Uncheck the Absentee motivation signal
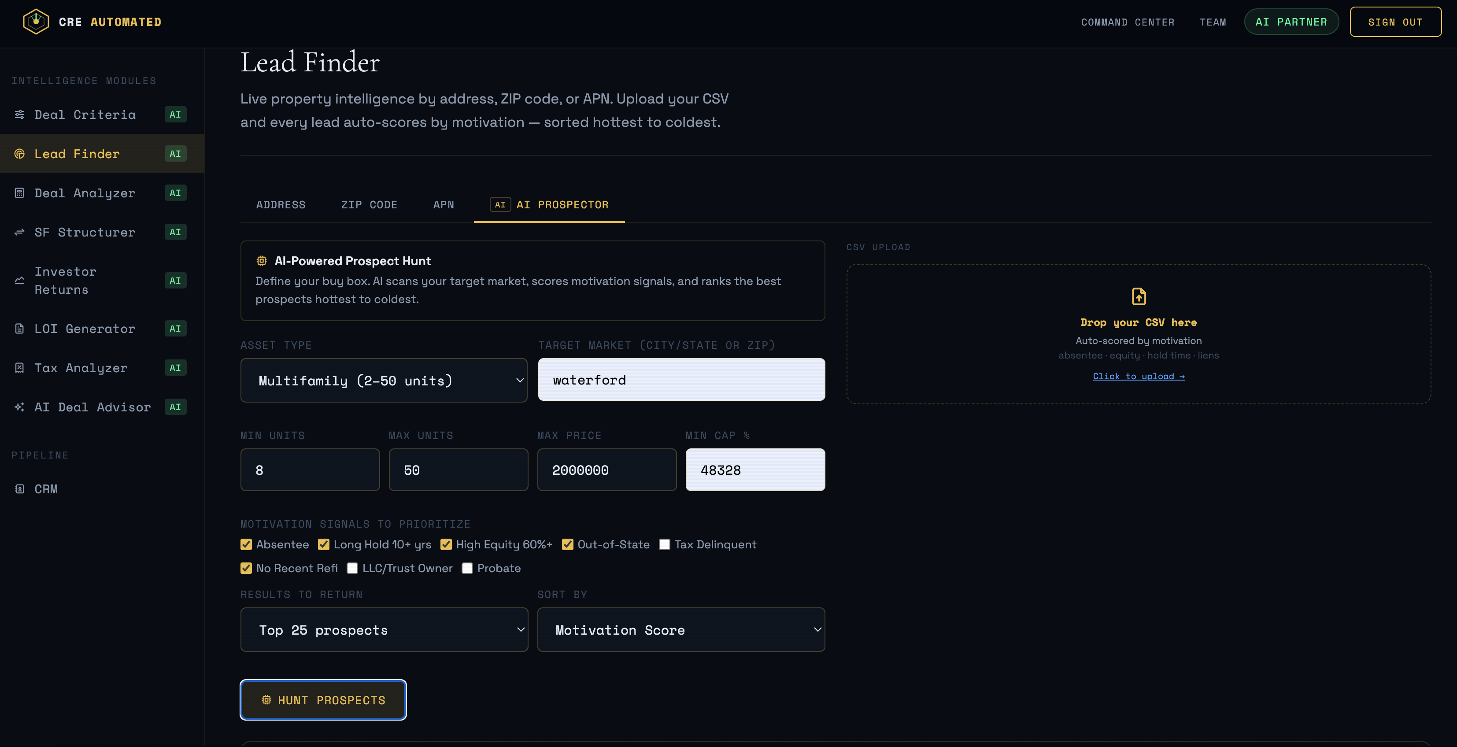1457x747 pixels. coord(246,544)
